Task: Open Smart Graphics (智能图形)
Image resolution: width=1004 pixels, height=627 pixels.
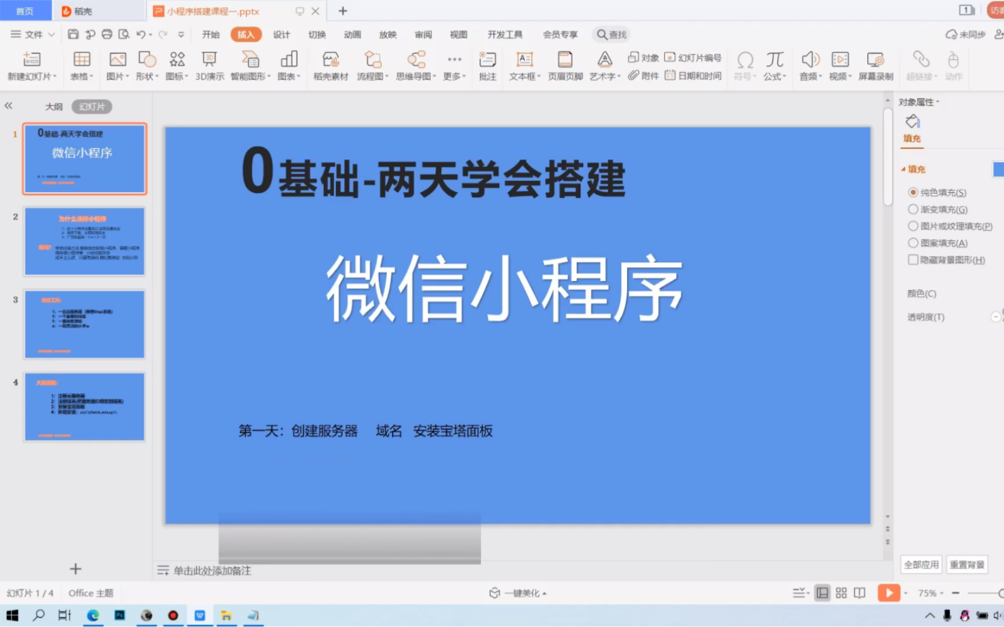Action: pos(250,66)
